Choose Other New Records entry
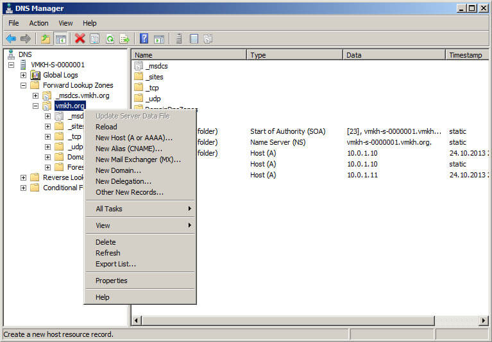This screenshot has height=342, width=492. tap(140, 192)
